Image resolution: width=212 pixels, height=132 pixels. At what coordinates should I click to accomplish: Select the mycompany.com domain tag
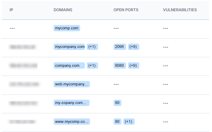pyautogui.click(x=69, y=47)
